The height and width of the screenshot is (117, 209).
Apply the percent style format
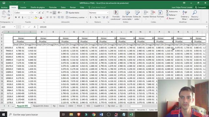(96, 17)
